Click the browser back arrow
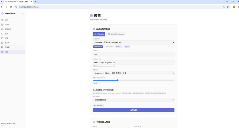Screen dimensions: 239x128 [x=2, y=7]
